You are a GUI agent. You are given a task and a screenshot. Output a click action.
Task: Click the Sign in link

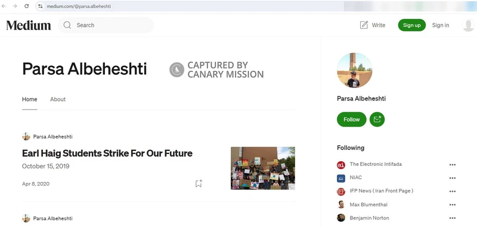click(x=441, y=25)
